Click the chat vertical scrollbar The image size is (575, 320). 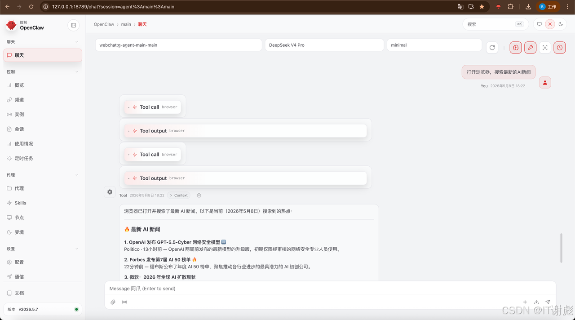click(x=561, y=248)
